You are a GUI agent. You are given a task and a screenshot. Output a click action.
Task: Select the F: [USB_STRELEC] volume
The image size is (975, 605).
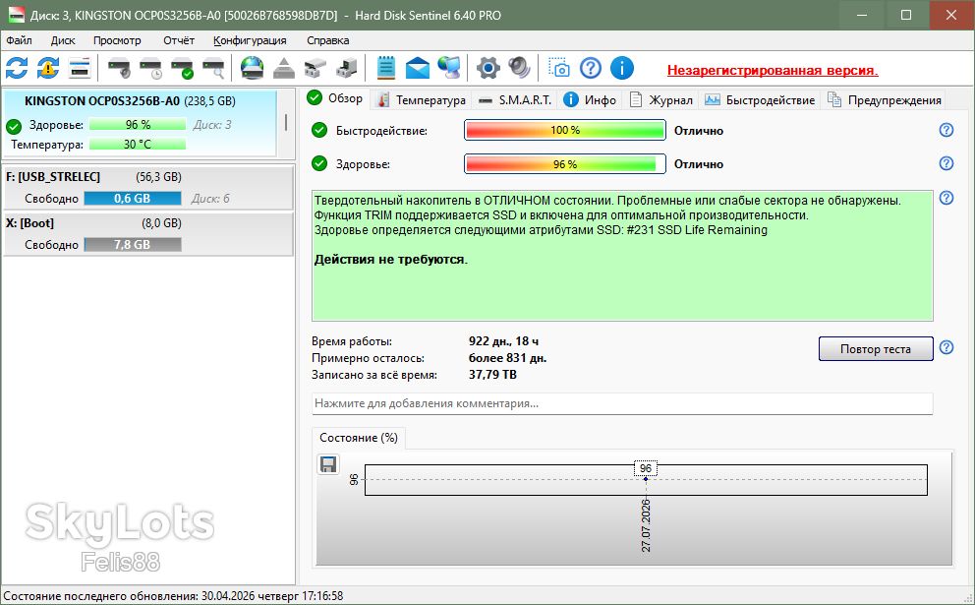click(x=148, y=187)
